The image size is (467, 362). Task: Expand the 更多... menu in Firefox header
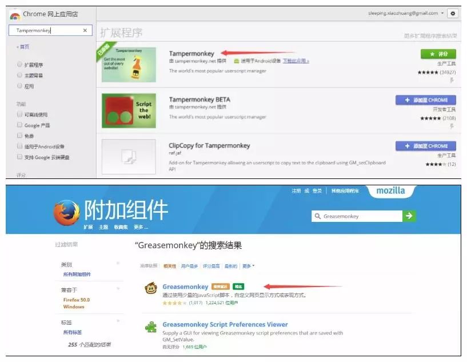point(141,227)
